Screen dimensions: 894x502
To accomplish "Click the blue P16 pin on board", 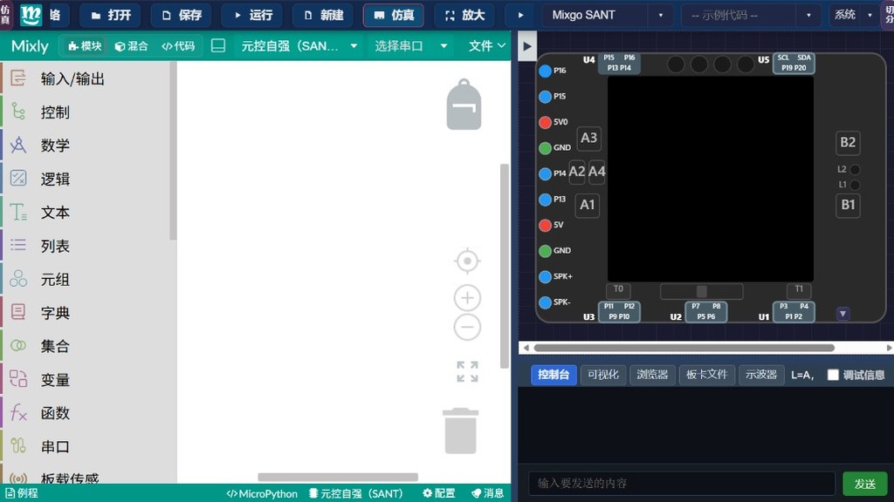I will 545,71.
